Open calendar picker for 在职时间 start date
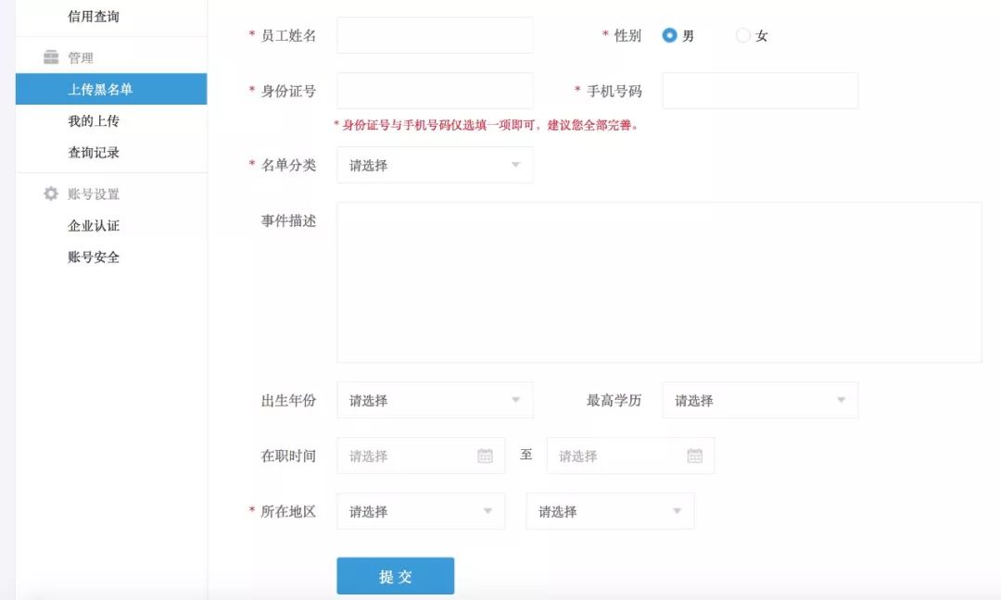This screenshot has height=600, width=1001. click(483, 455)
